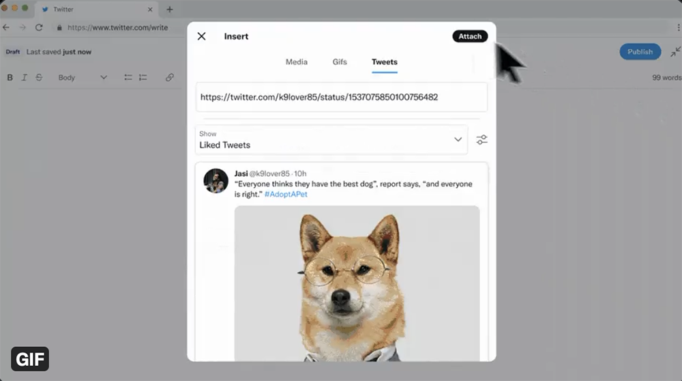The width and height of the screenshot is (682, 381).
Task: Open the Show Liked Tweets dropdown
Action: tap(331, 140)
